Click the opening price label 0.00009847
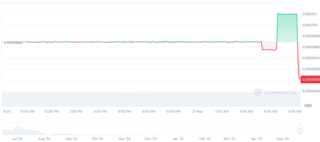This screenshot has height=142, width=320. (14, 43)
